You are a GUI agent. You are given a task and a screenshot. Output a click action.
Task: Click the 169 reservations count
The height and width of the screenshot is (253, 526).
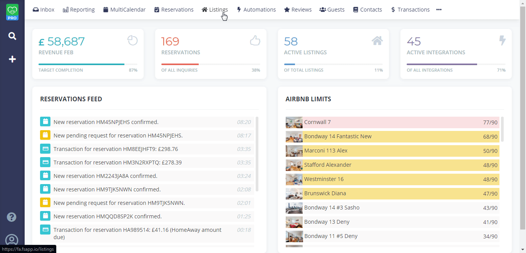(170, 42)
